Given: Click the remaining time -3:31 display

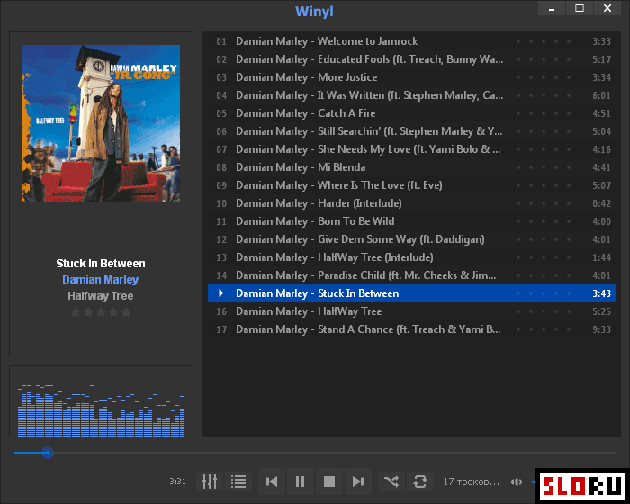Looking at the screenshot, I should [x=176, y=481].
